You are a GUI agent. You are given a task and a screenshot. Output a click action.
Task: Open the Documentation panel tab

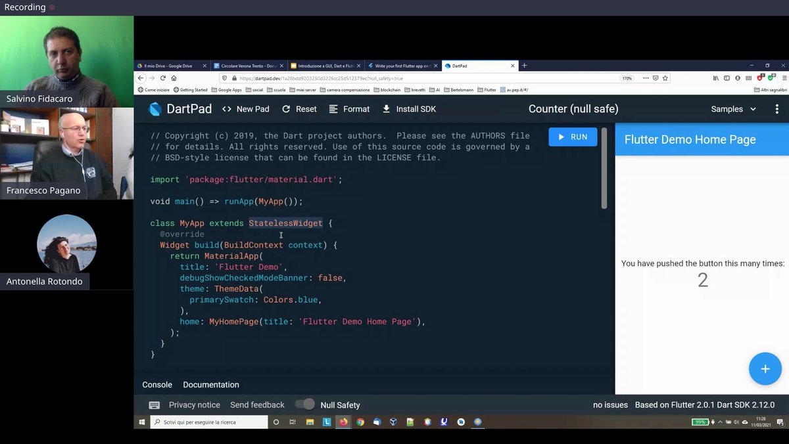[x=211, y=385]
